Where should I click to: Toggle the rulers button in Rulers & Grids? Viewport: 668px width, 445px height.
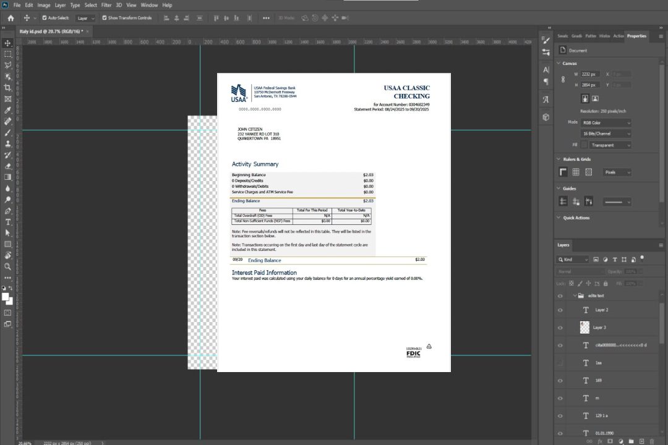[x=563, y=172]
